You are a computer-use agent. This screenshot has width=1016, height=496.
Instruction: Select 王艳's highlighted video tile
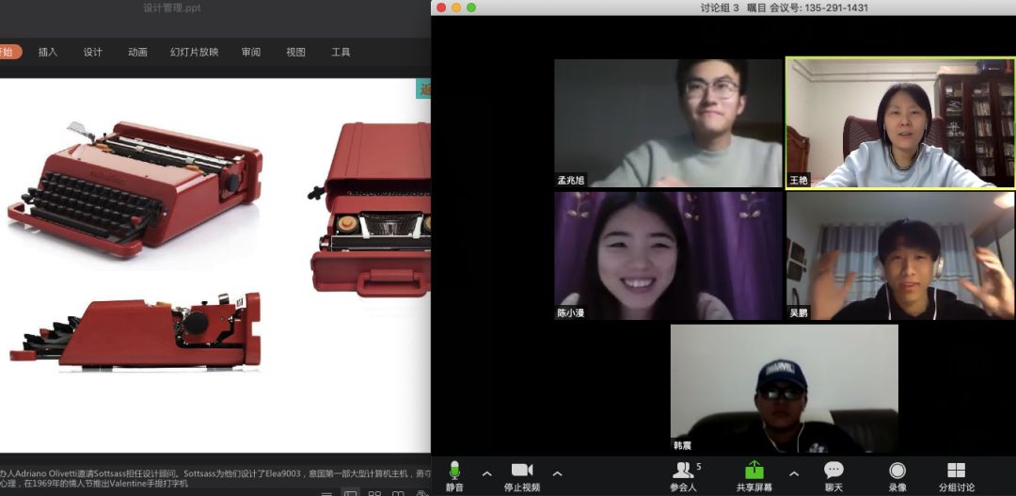pos(899,123)
